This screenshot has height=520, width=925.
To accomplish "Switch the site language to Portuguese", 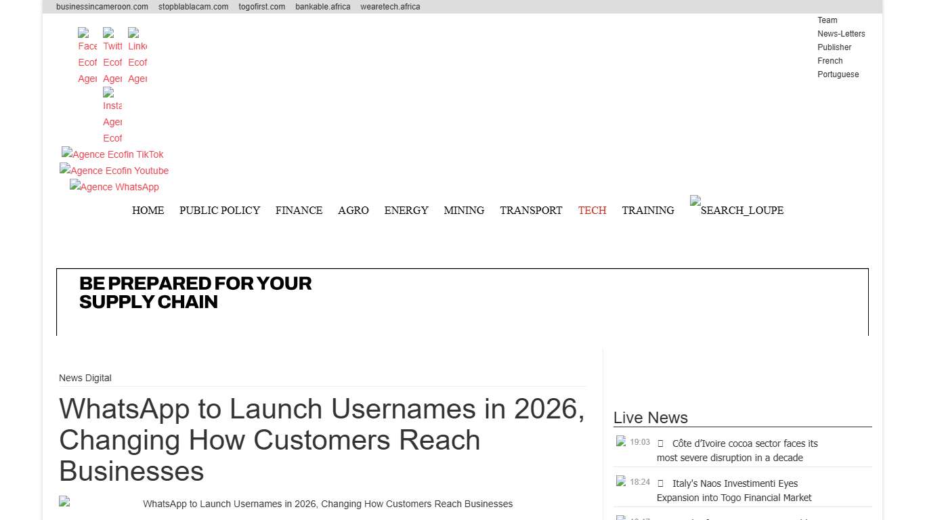I will tap(838, 74).
